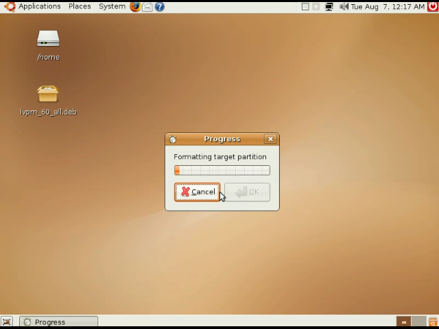The width and height of the screenshot is (439, 329).
Task: Close the Progress dialog
Action: [270, 139]
